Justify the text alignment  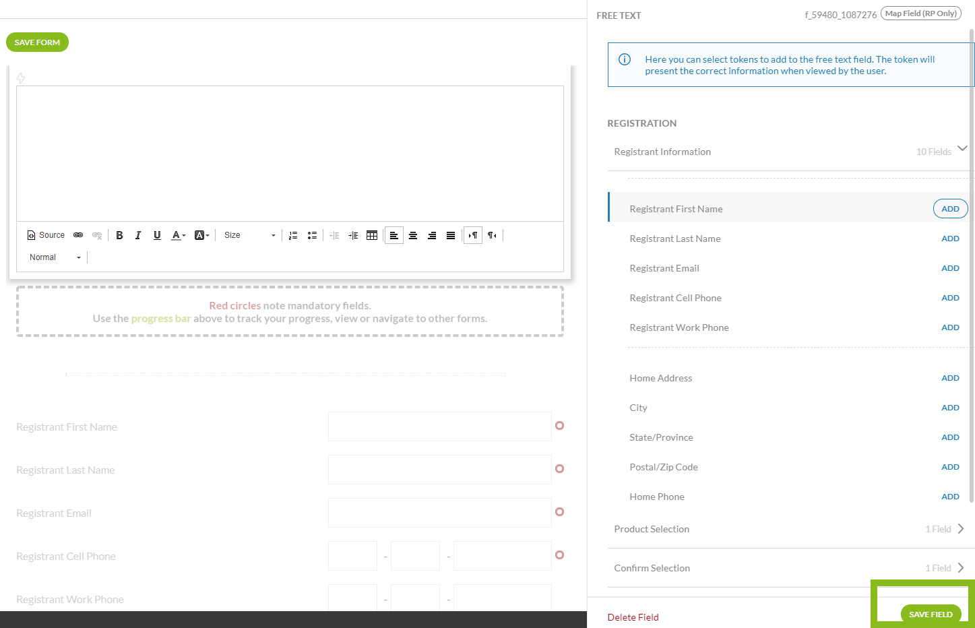451,235
